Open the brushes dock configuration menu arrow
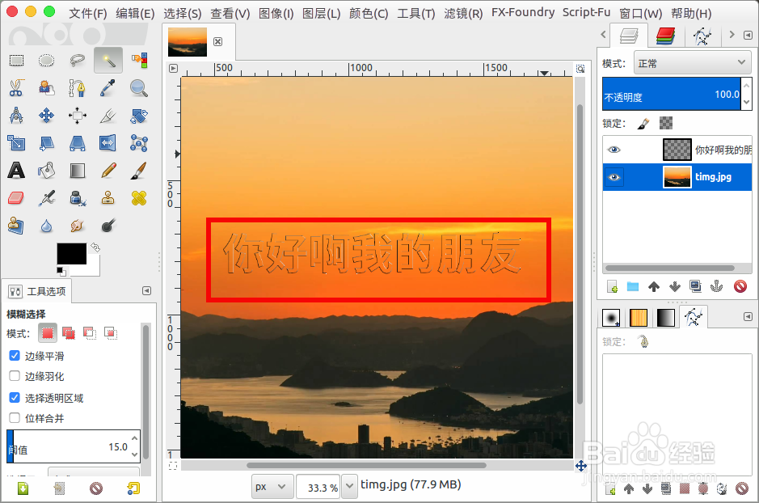 point(748,317)
